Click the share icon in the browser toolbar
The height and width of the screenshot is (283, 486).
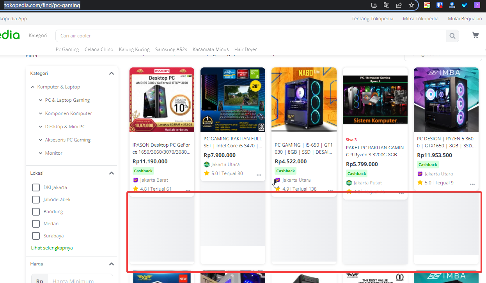[x=399, y=5]
